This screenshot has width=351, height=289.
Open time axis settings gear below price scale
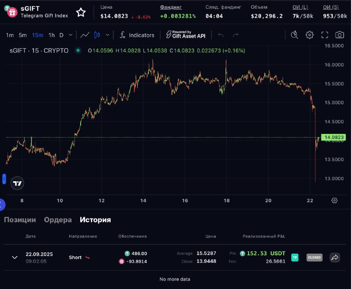coord(334,200)
